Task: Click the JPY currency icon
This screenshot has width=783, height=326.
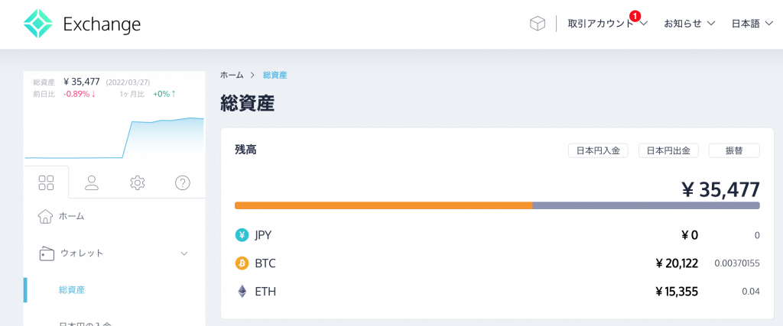Action: 242,235
